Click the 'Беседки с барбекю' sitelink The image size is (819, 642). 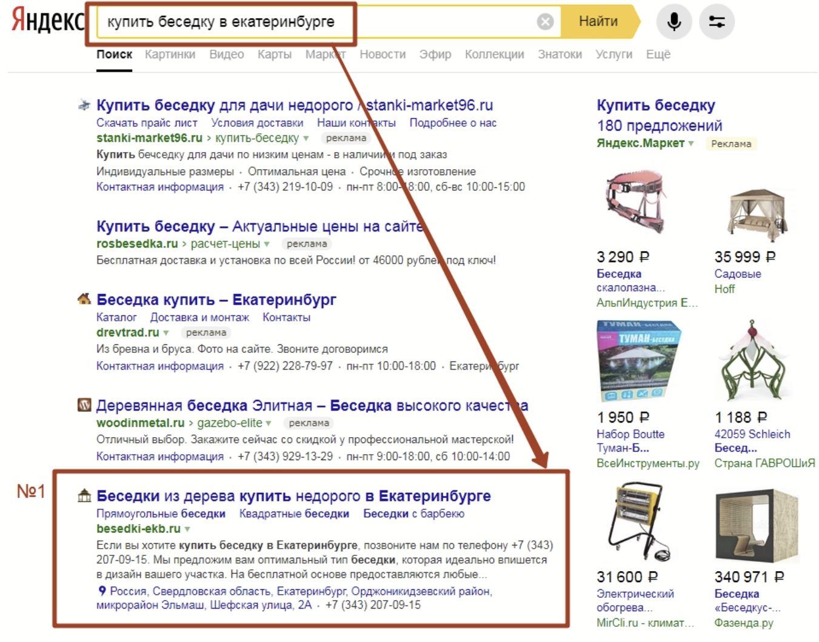(x=414, y=514)
